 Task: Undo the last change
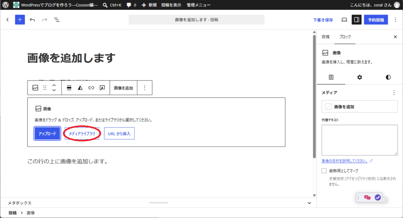[32, 20]
